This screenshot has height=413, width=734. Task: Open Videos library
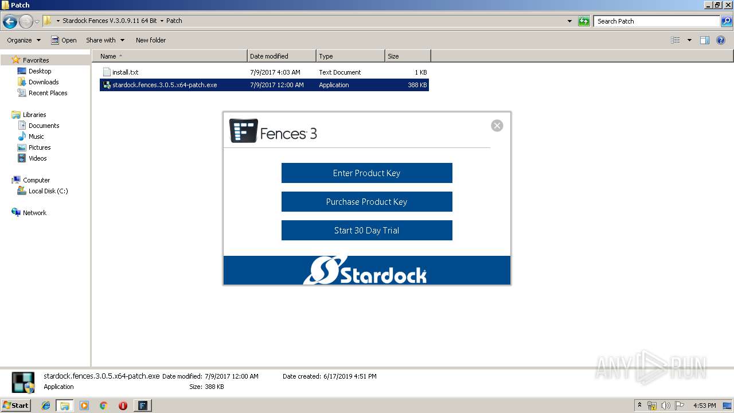pos(38,158)
